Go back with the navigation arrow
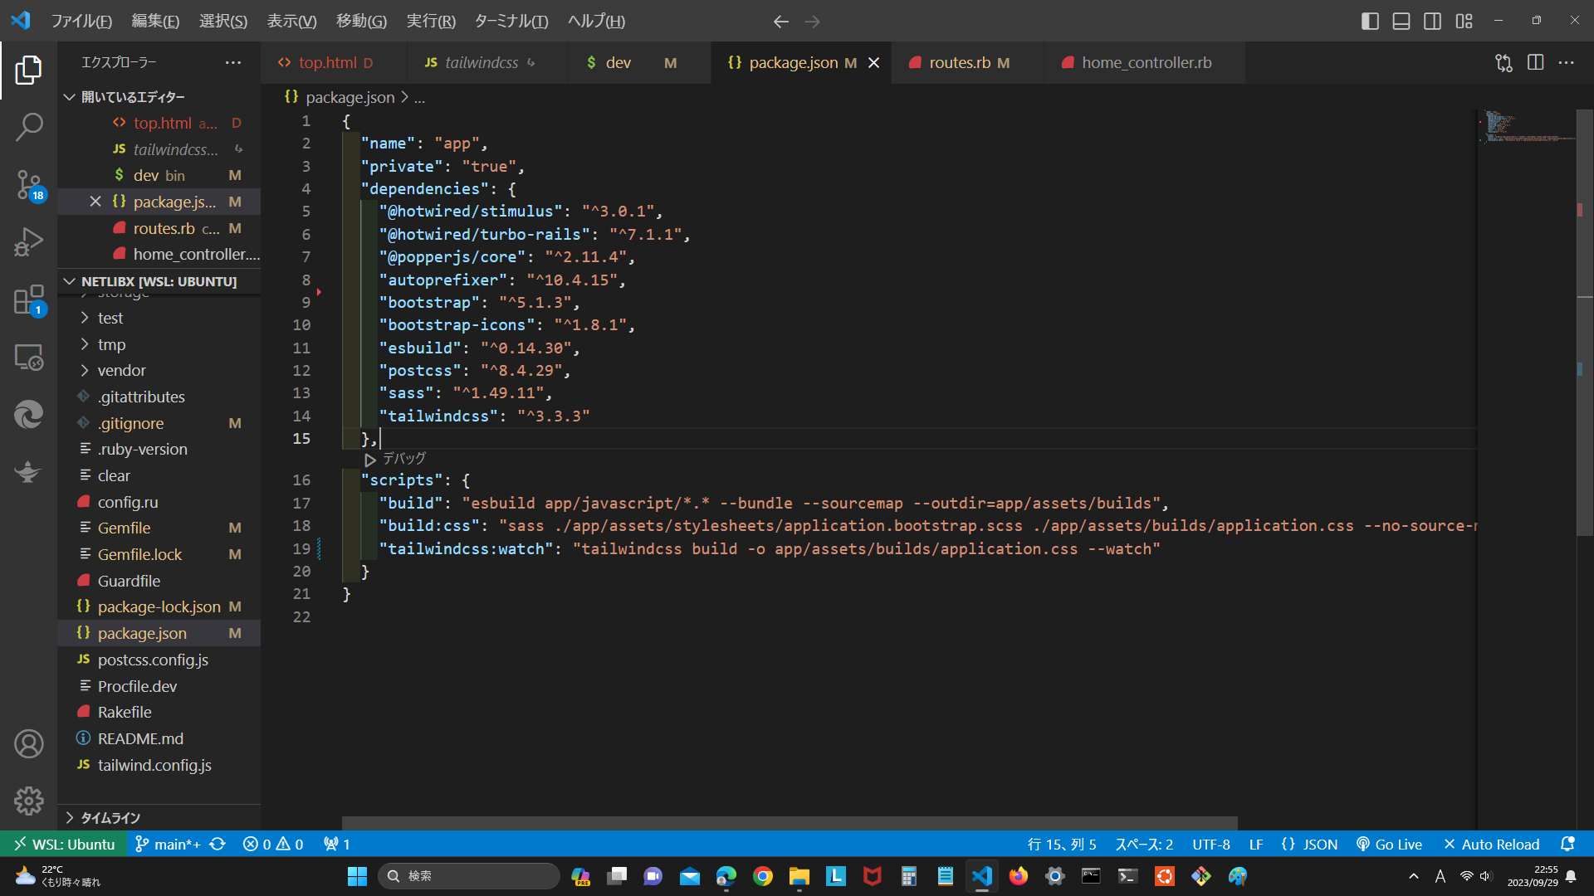This screenshot has height=896, width=1594. [780, 22]
